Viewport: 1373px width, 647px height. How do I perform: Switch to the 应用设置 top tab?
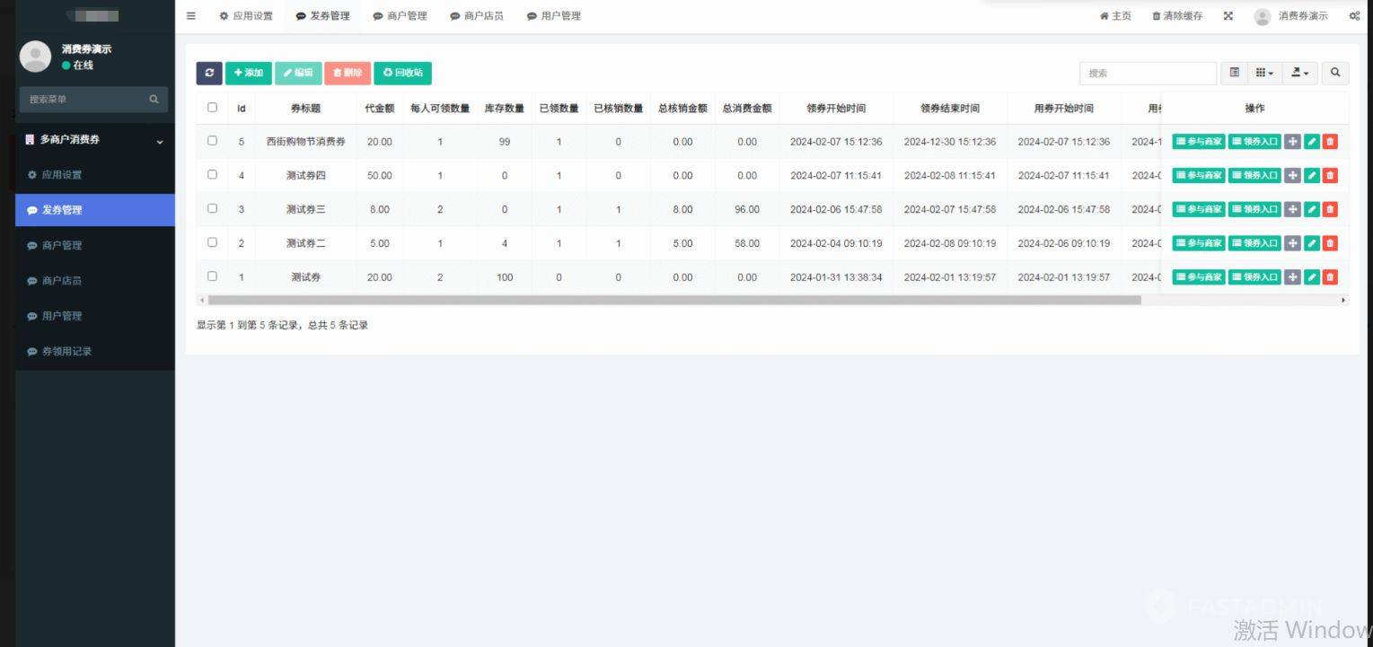(246, 16)
